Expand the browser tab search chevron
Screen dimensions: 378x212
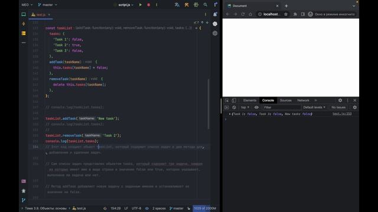click(354, 6)
